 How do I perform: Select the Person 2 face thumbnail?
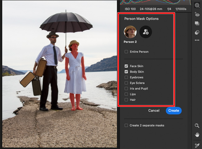(130, 32)
